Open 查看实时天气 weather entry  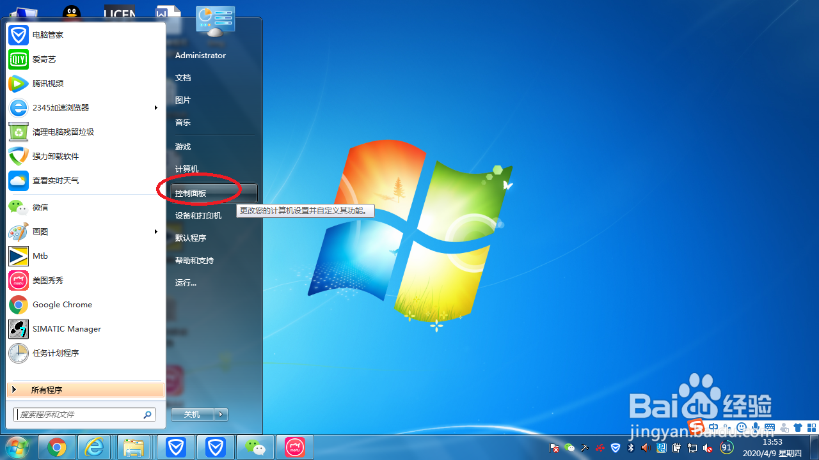pos(86,180)
